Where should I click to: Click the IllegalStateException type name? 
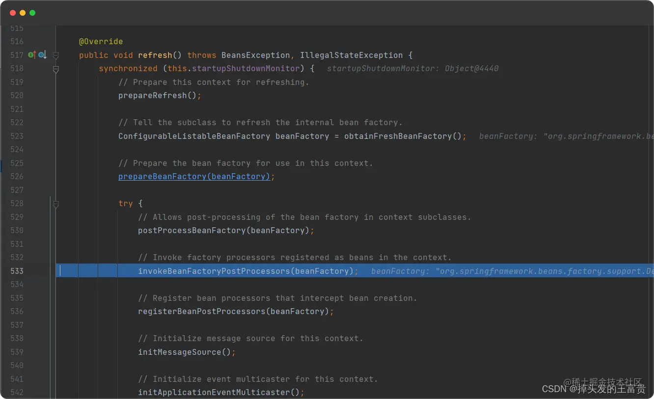coord(351,55)
